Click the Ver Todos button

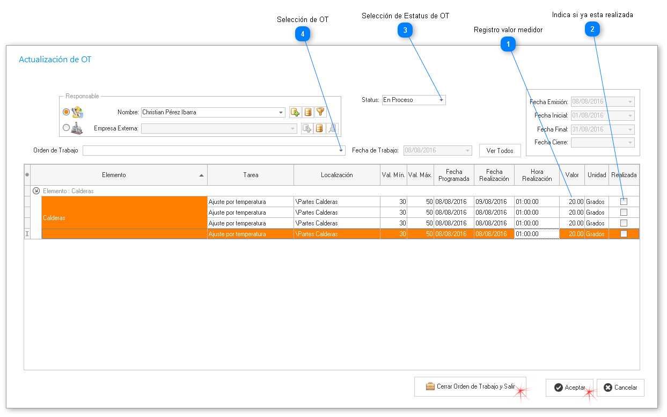click(500, 151)
